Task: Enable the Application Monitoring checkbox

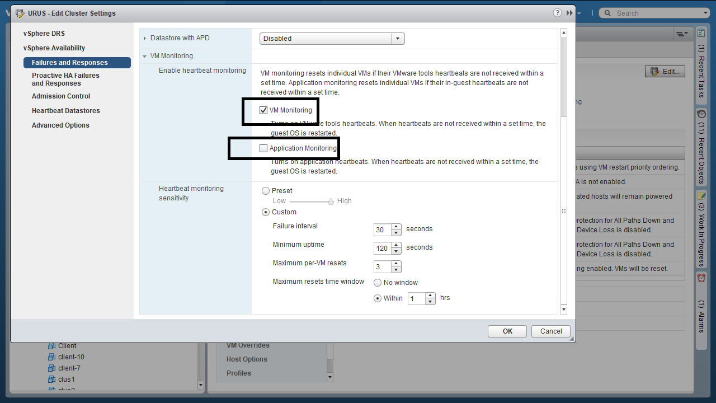Action: (x=263, y=148)
